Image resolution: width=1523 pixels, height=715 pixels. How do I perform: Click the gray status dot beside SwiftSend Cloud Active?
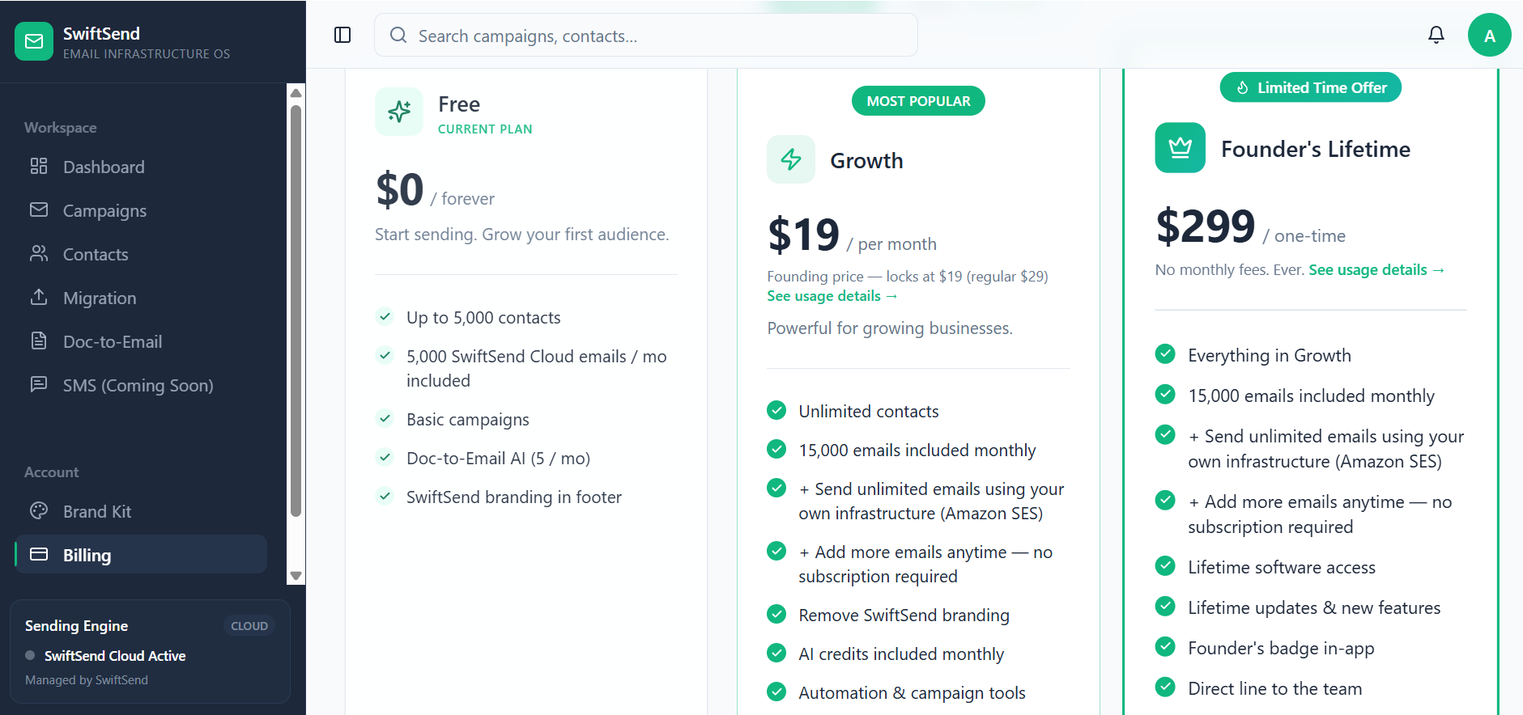[x=30, y=655]
